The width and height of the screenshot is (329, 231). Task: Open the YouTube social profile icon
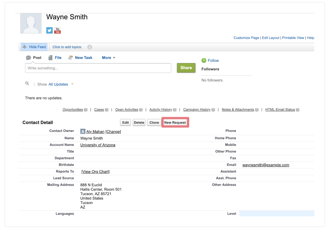[58, 31]
